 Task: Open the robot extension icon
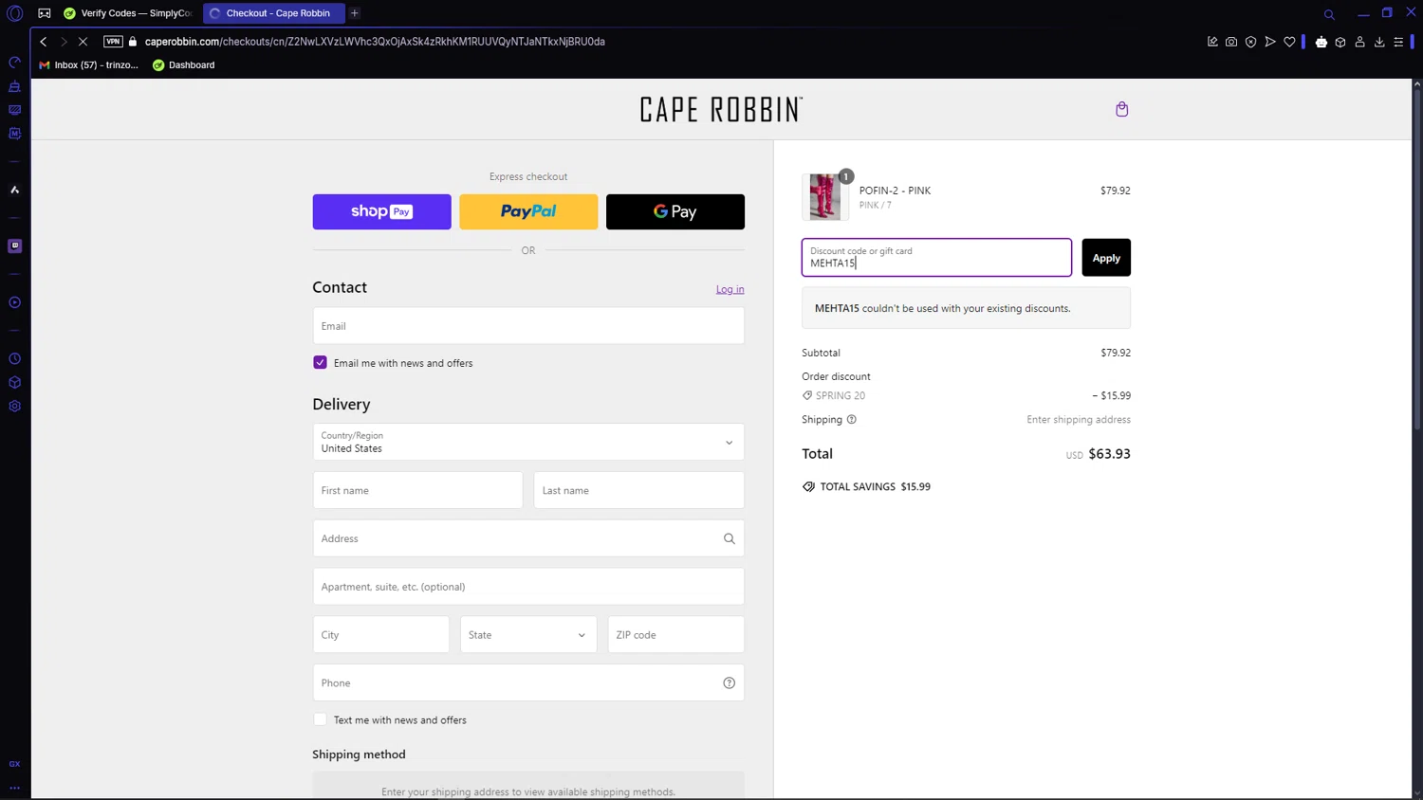[1321, 42]
